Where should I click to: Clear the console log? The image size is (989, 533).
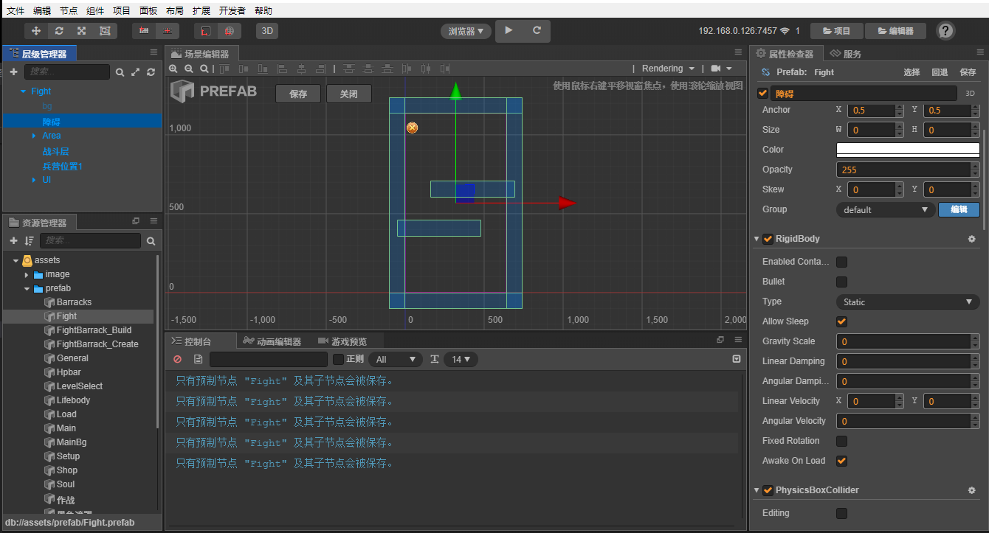[177, 359]
